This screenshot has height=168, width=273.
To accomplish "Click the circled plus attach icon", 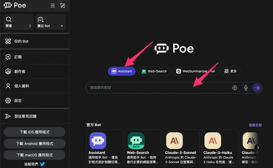I will (x=235, y=88).
